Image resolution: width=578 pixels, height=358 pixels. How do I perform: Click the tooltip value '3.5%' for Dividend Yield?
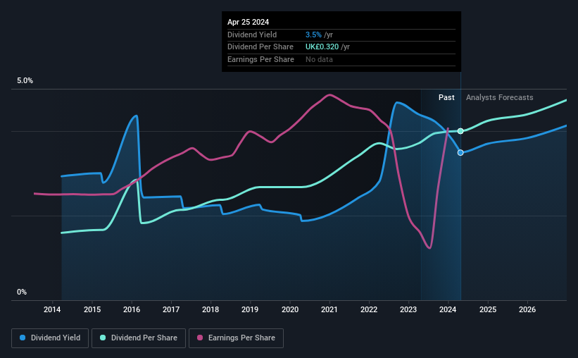313,35
